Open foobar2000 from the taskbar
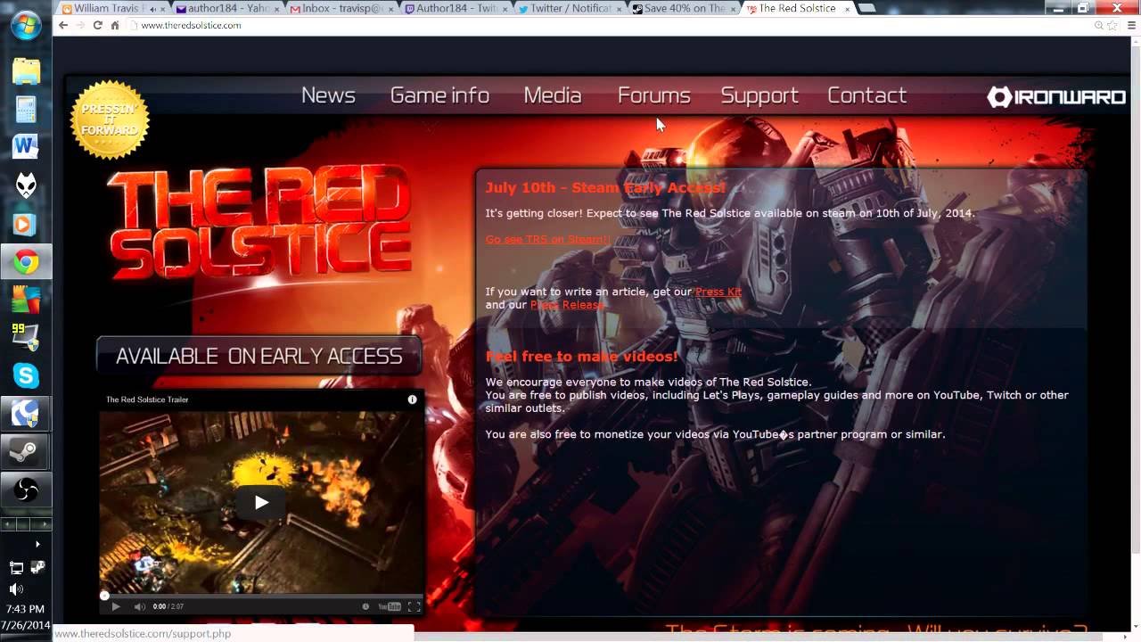 (26, 186)
